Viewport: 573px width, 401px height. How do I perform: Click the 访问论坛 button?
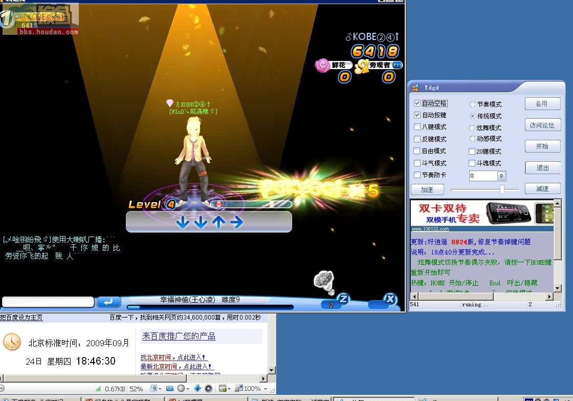click(543, 125)
